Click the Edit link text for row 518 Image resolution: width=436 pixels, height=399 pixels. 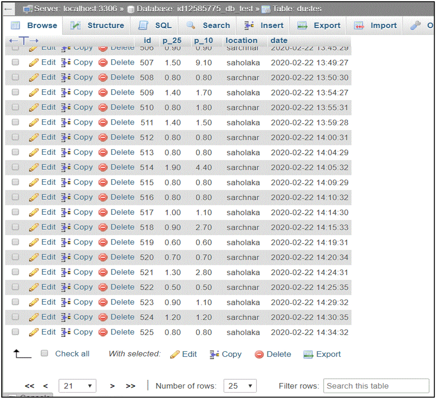click(x=48, y=227)
